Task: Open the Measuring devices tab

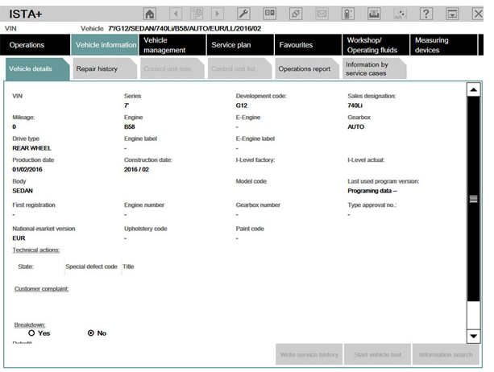Action: (x=443, y=45)
